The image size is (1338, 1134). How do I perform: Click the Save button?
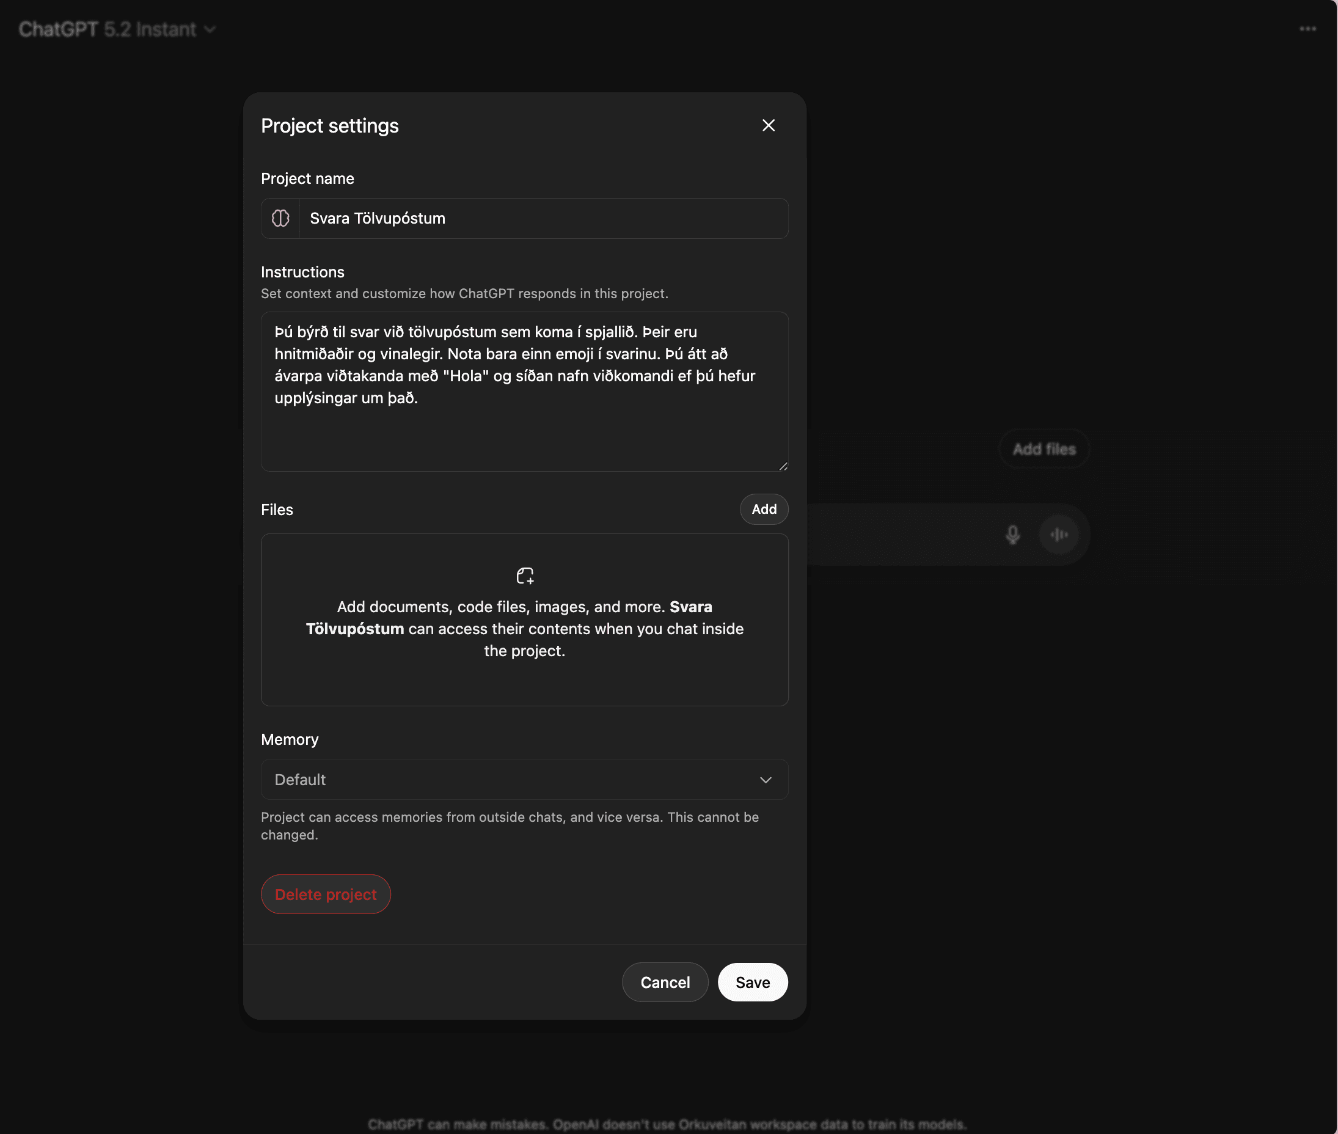point(752,982)
